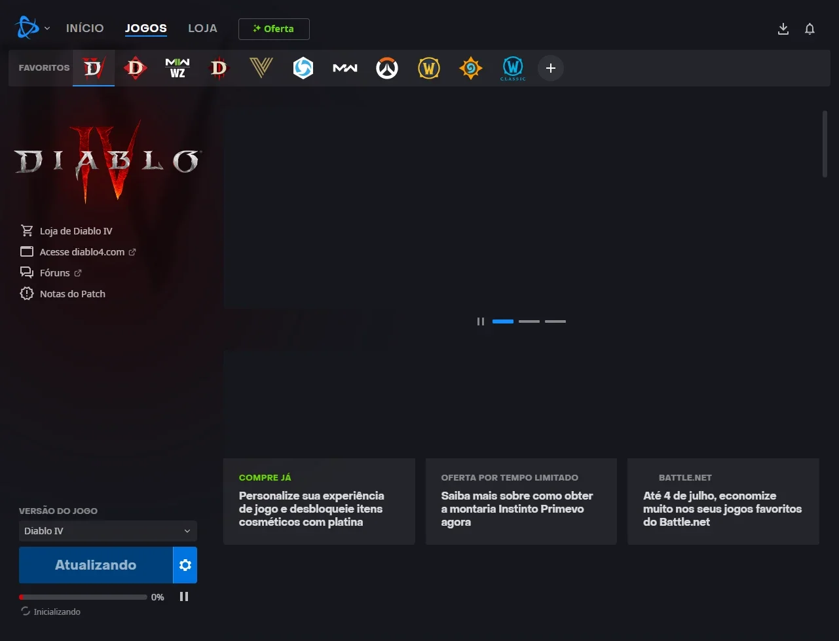Expand the Versão do Jogo dropdown
This screenshot has width=839, height=641.
coord(108,531)
